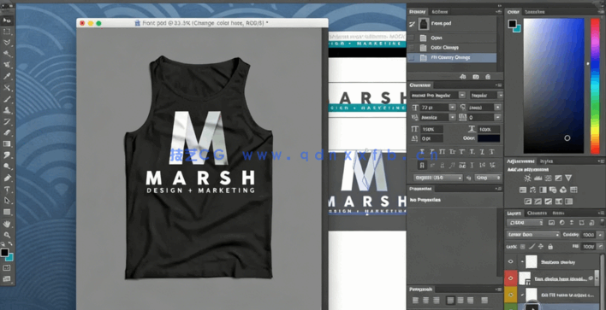The image size is (606, 310).
Task: Add a Vibrance adjustment
Action: (568, 178)
